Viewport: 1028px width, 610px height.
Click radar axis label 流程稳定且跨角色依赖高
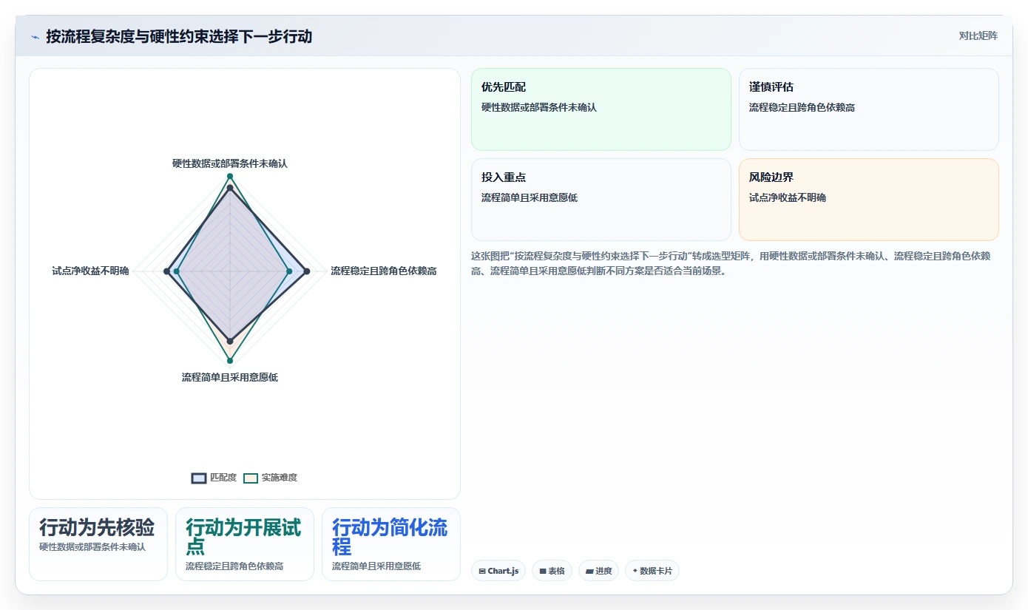(384, 271)
